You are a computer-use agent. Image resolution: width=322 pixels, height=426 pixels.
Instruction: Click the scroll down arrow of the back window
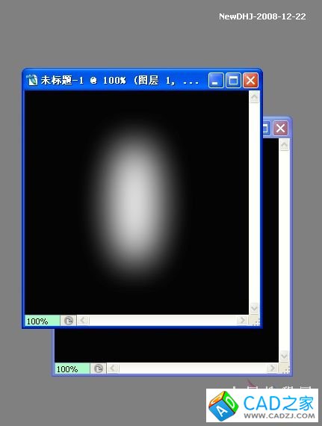coord(284,356)
